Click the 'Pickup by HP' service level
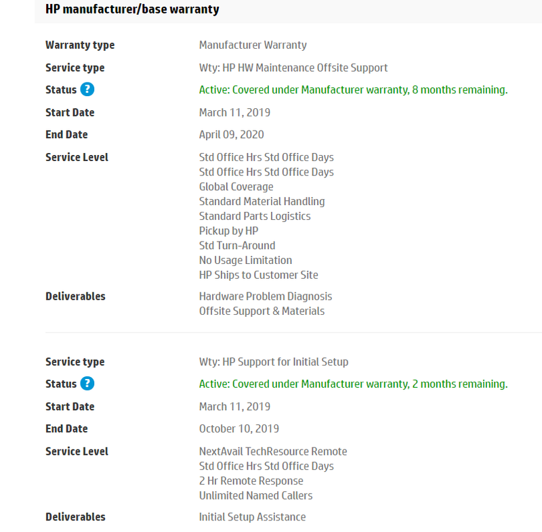Screen dimensions: 542x532 point(228,231)
